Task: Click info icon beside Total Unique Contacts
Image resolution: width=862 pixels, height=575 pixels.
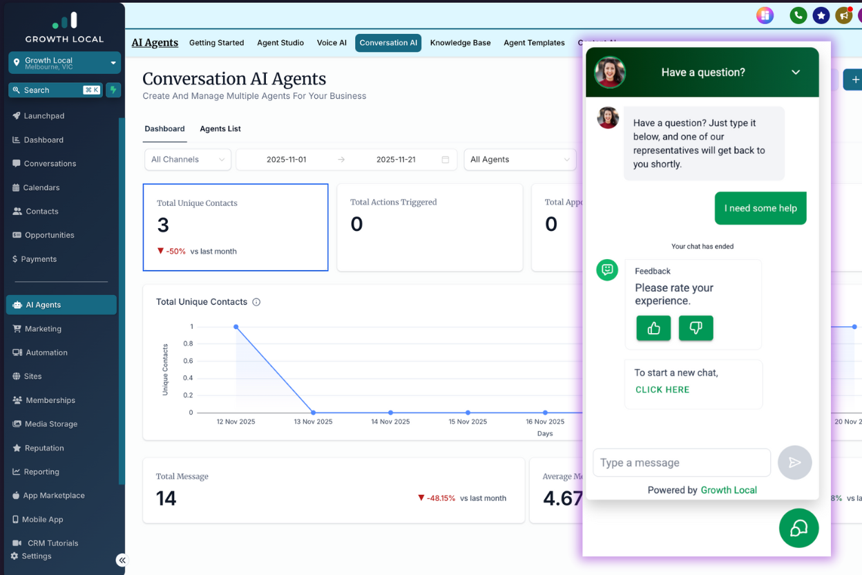Action: point(256,302)
